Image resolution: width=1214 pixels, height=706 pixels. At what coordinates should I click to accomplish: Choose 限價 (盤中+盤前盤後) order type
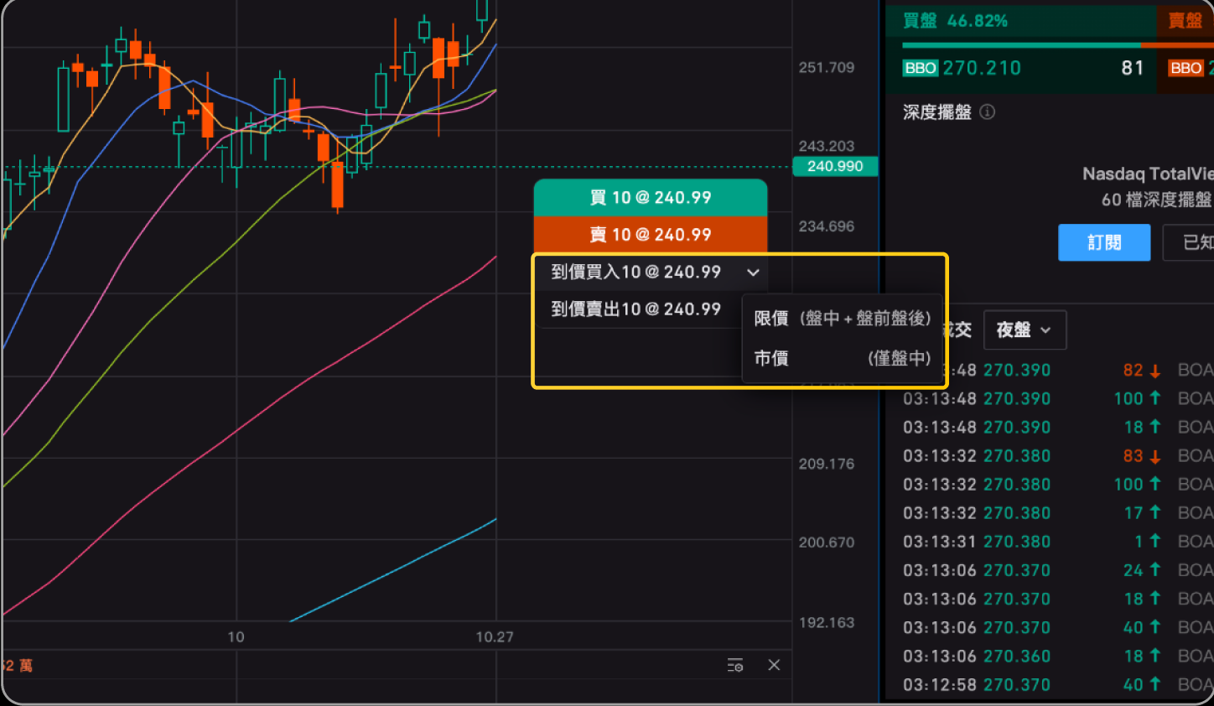(842, 319)
